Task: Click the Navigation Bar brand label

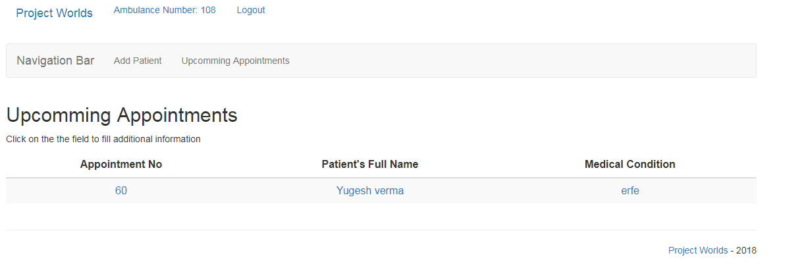Action: pos(55,61)
